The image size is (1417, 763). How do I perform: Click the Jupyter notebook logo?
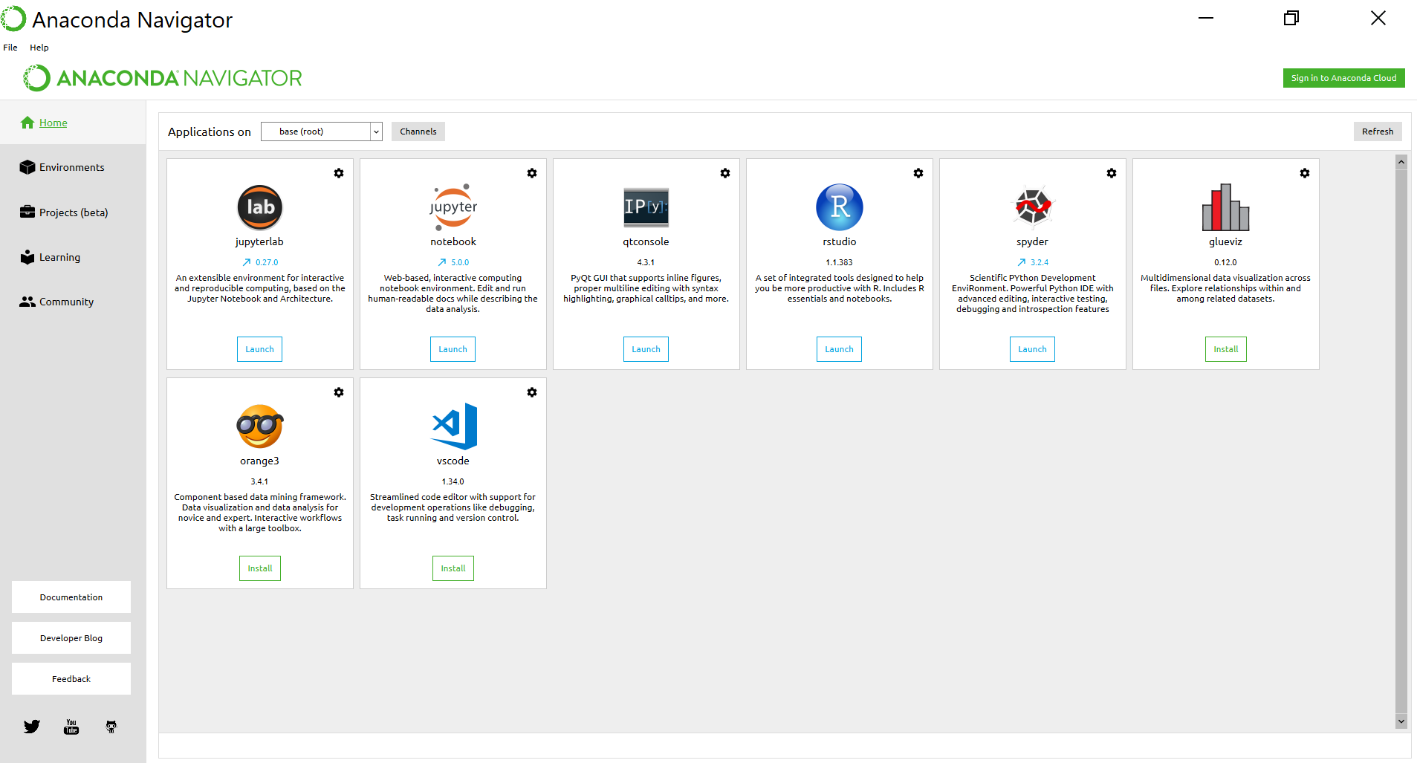click(453, 207)
